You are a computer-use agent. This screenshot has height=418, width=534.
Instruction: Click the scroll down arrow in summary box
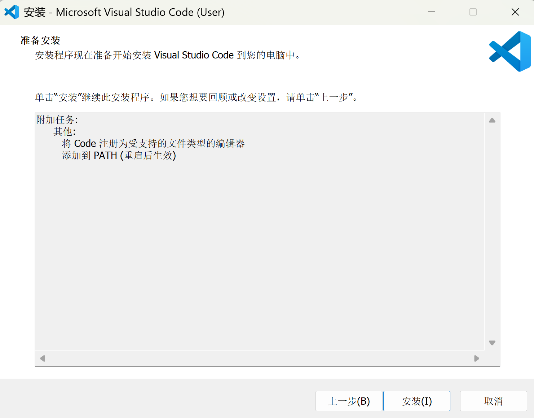tap(492, 343)
